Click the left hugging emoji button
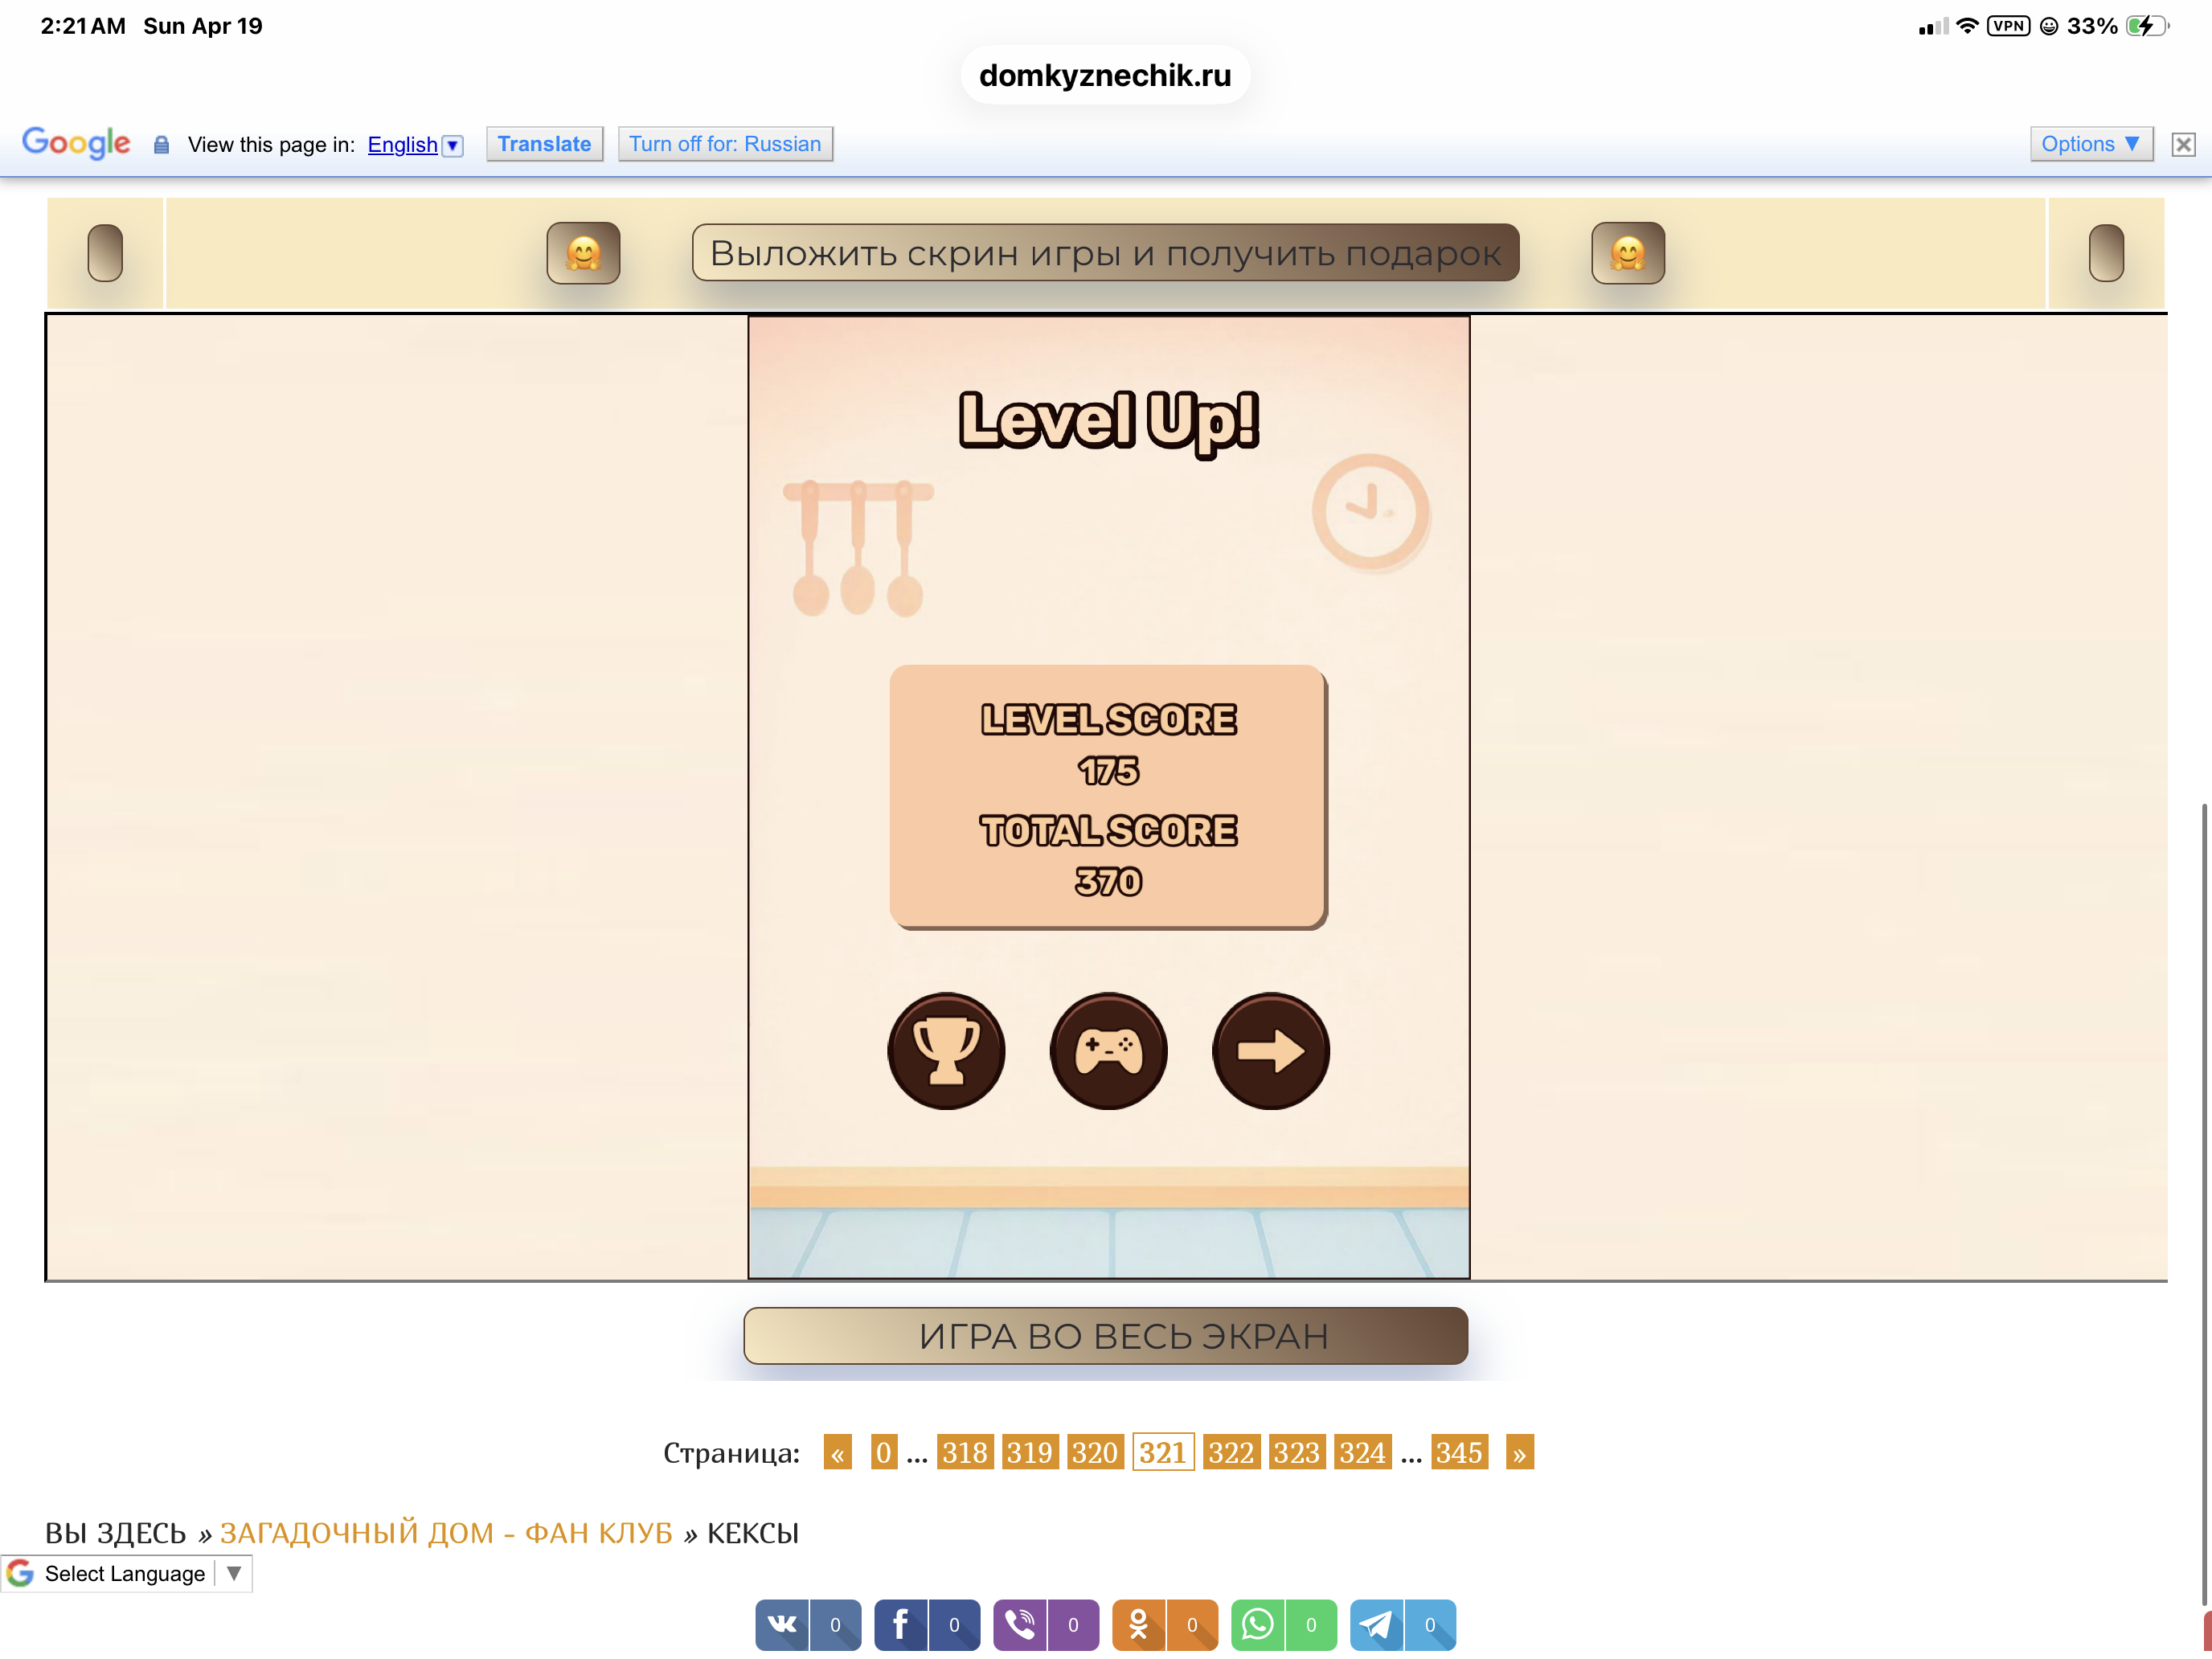Screen dimensions: 2212x1659 tap(583, 253)
